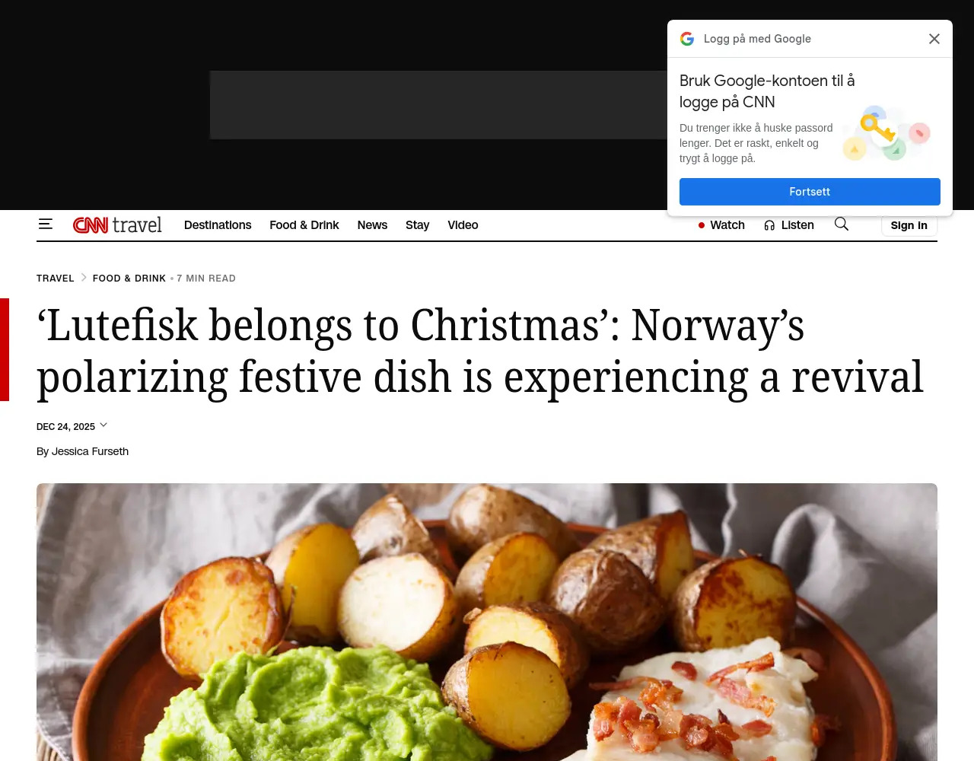Open the Destinations menu item
Screen dimensions: 974x761
pyautogui.click(x=218, y=225)
